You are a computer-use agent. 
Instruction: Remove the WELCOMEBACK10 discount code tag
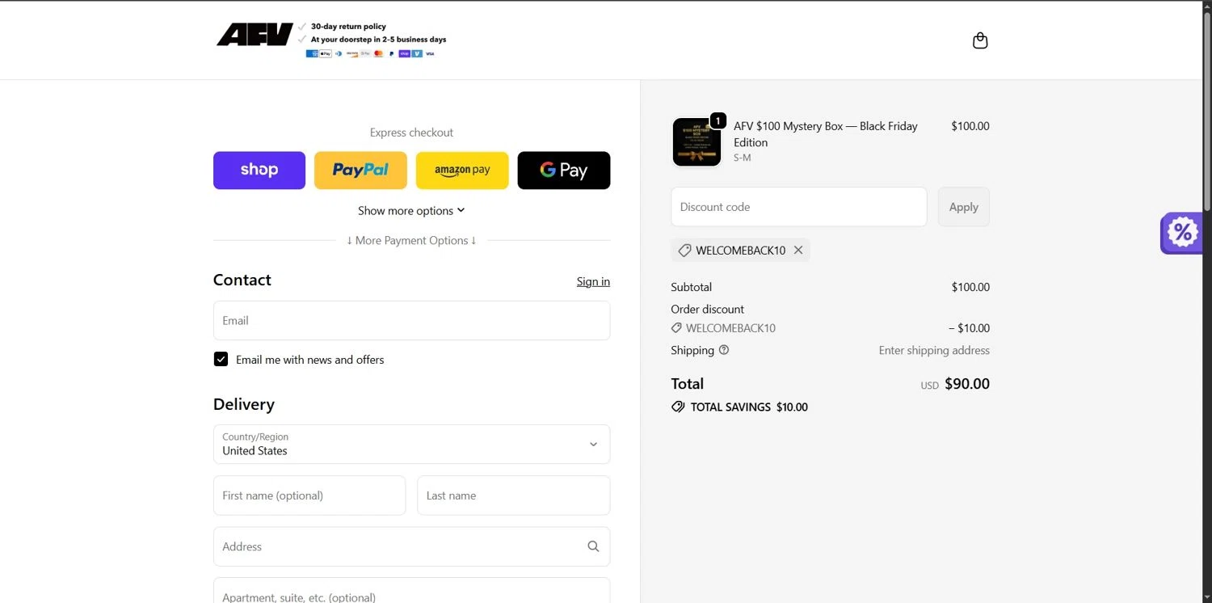tap(798, 250)
